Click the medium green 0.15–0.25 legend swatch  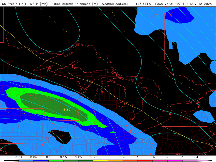[71, 161]
